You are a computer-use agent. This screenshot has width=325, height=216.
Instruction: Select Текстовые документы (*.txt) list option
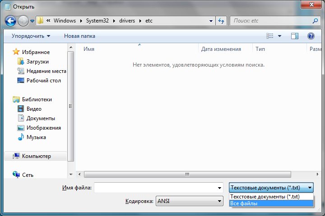[x=271, y=197]
